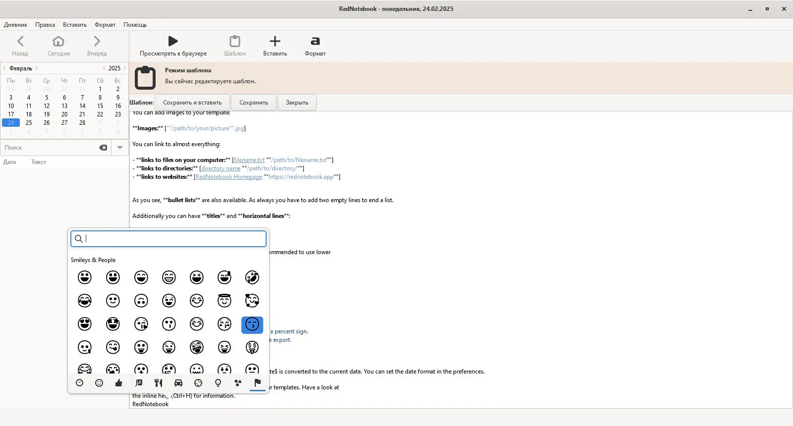Image resolution: width=793 pixels, height=426 pixels.
Task: Insert the grinning sweat-drop face emoji
Action: (x=225, y=277)
